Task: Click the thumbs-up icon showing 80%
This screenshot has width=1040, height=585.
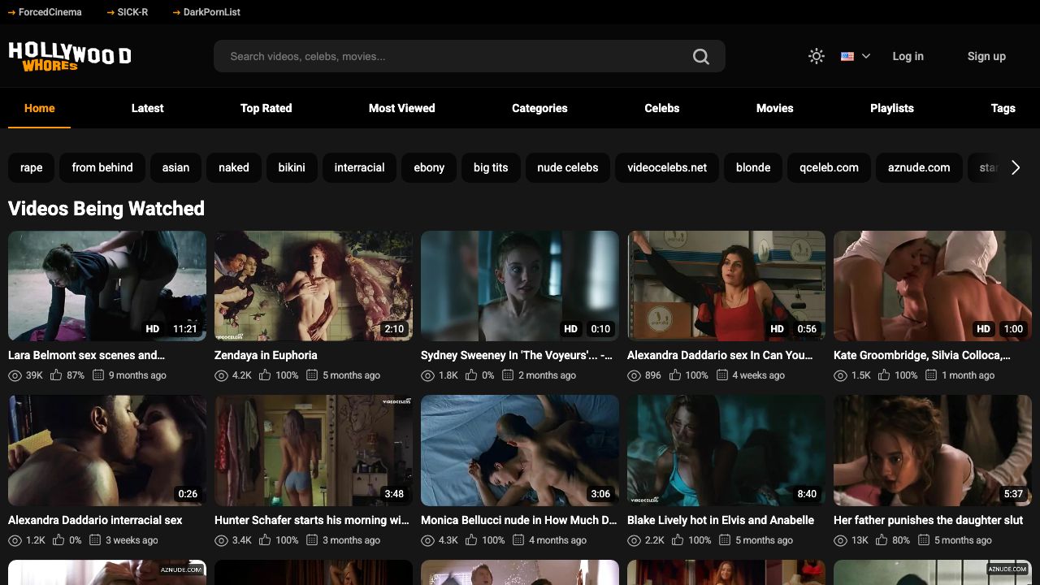Action: [882, 540]
